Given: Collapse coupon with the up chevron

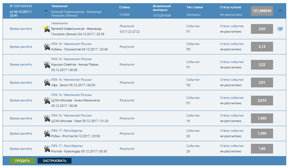Looking at the screenshot, I should coord(280,11).
